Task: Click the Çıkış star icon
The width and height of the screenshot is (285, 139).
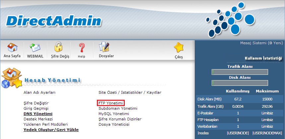Action: pos(178,47)
